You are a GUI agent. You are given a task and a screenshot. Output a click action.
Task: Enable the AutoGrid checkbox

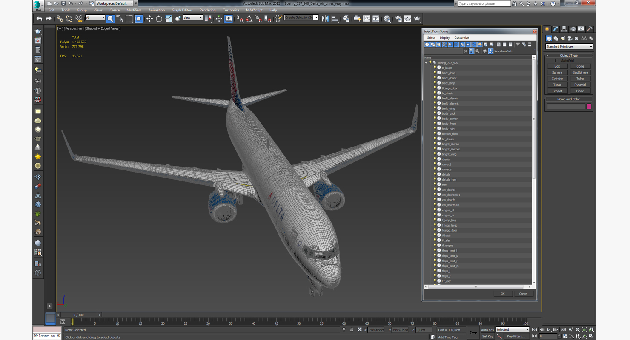[556, 61]
